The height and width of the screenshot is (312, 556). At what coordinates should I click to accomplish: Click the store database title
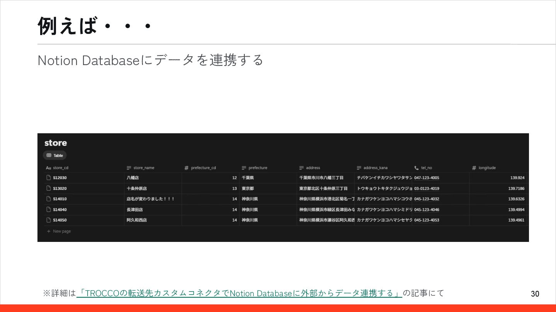pyautogui.click(x=56, y=143)
